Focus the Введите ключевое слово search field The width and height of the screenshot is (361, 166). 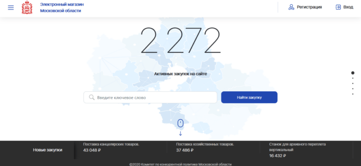150,98
